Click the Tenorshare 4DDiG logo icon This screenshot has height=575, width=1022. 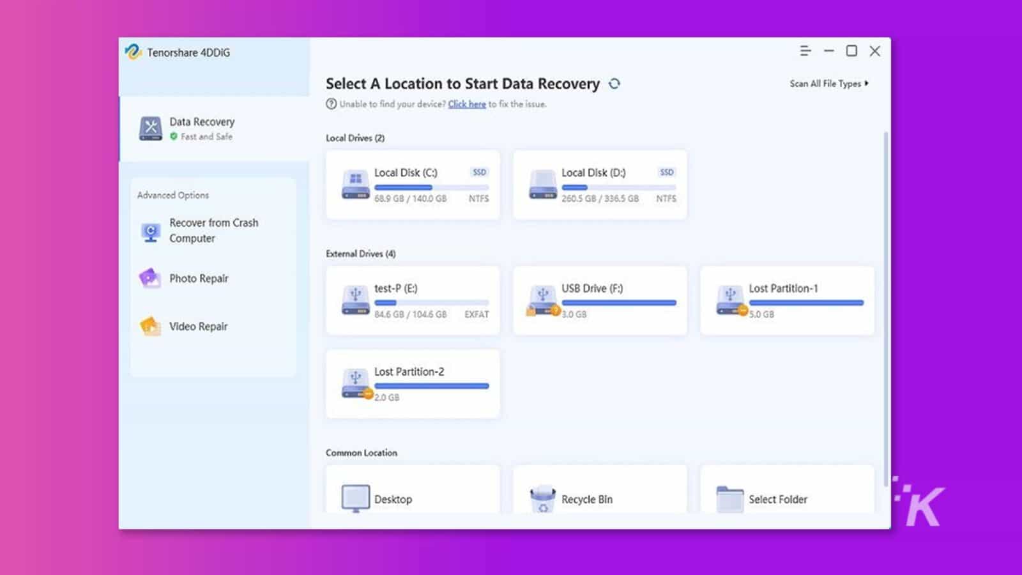tap(133, 52)
